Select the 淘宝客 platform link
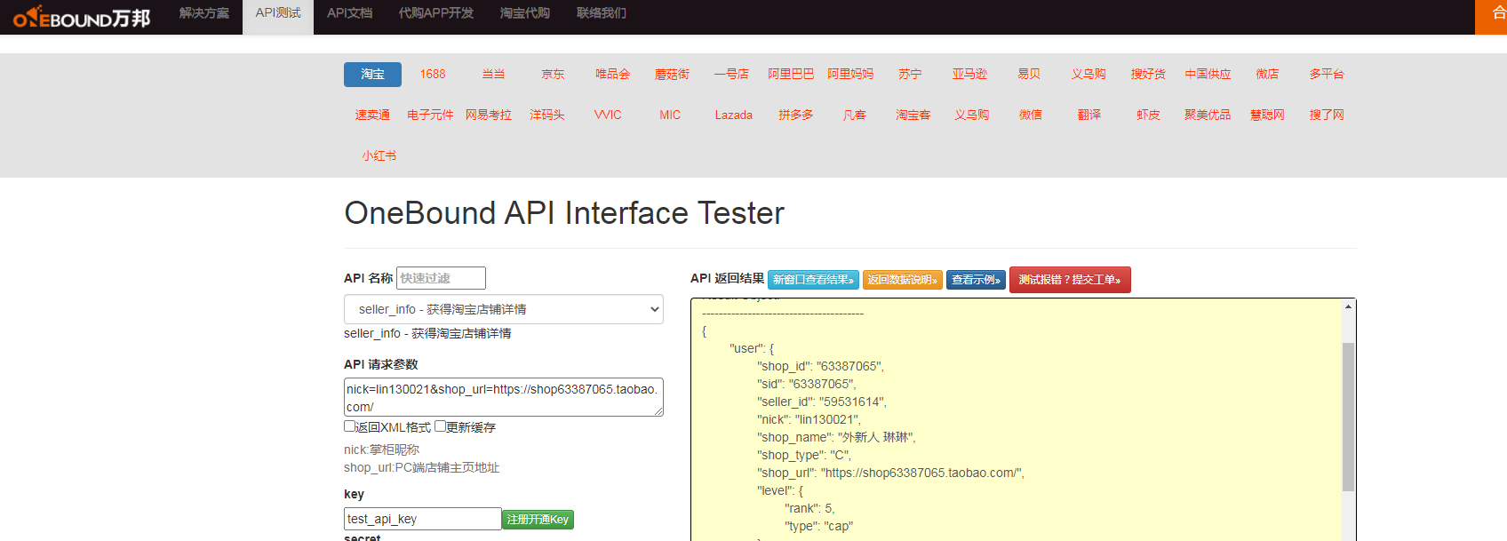Screen dimensions: 1507x541 [913, 115]
